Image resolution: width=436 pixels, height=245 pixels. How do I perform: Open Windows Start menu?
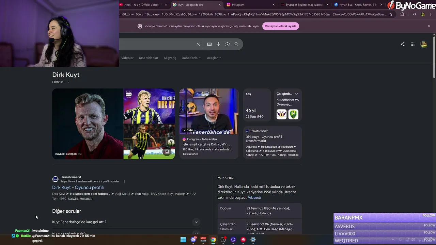[x=183, y=240]
